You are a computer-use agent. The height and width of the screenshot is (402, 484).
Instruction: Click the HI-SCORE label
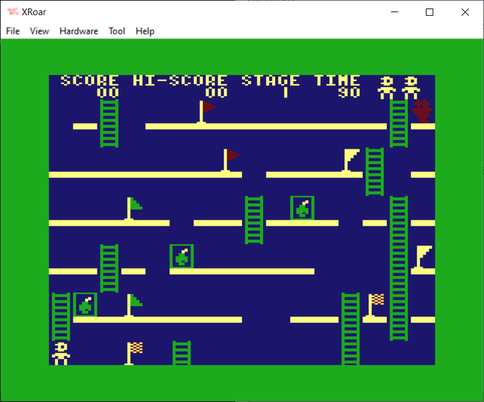pos(180,81)
